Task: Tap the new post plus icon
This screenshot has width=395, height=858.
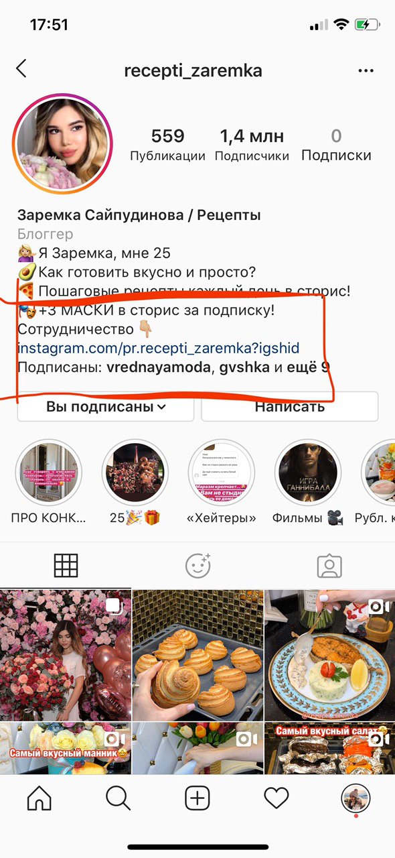Action: pyautogui.click(x=197, y=798)
